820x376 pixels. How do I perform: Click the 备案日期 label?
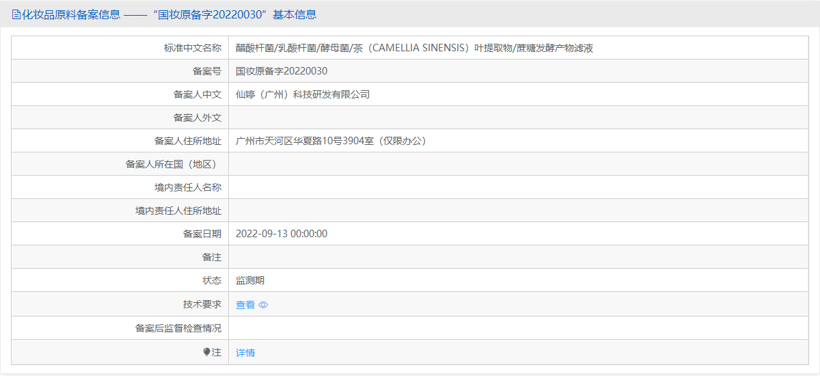[202, 234]
